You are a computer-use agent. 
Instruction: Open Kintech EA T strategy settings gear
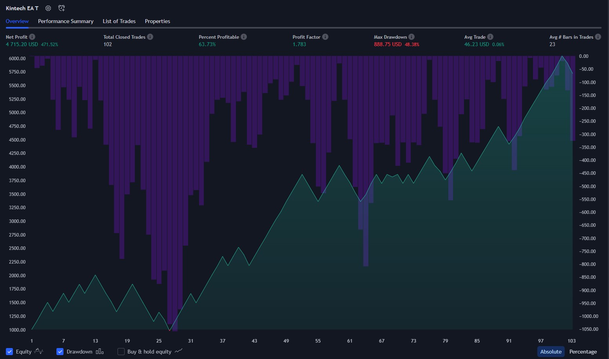tap(48, 8)
